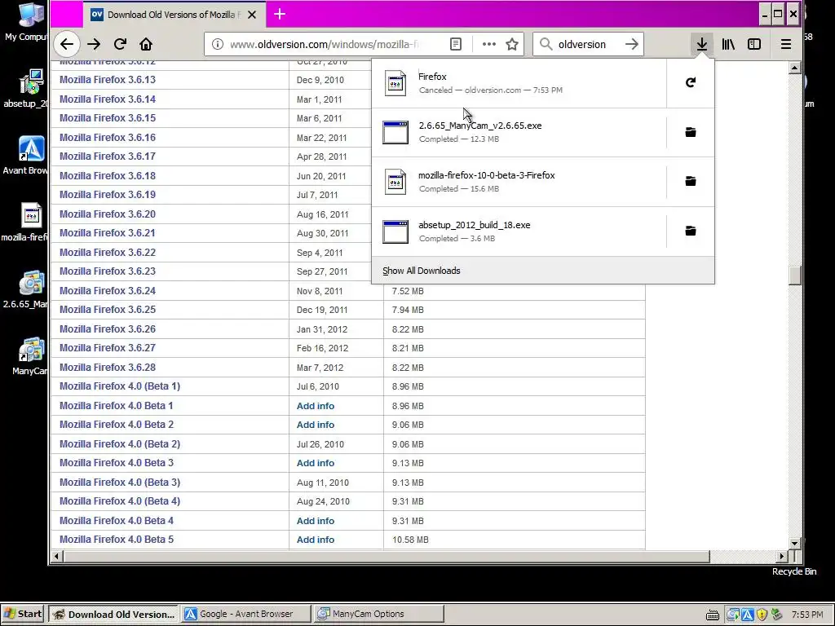835x626 pixels.
Task: Click the oldversion search field
Action: pyautogui.click(x=587, y=44)
